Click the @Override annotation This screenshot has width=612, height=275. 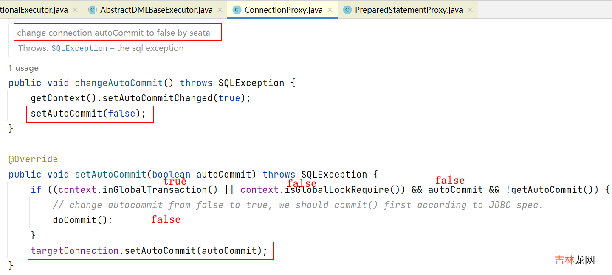33,159
